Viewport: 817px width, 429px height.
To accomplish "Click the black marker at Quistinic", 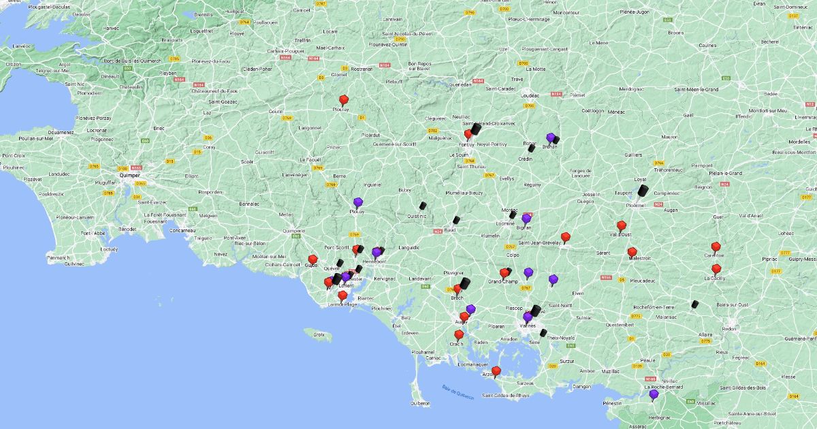I will coord(423,206).
